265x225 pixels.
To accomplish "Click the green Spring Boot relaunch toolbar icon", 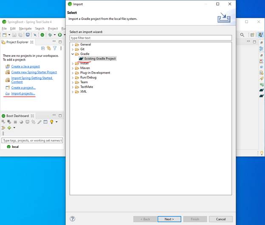I will [42, 35].
